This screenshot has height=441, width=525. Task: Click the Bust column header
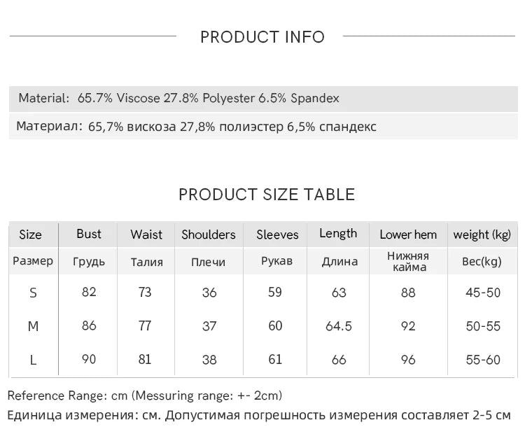(89, 234)
